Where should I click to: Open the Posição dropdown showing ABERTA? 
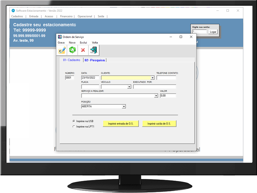pyautogui.click(x=124, y=106)
